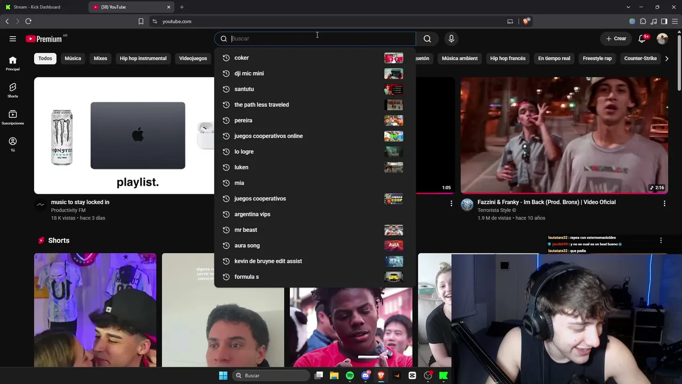Screen dimensions: 682x384
Task: Select the Música ambient chip
Action: [460, 59]
